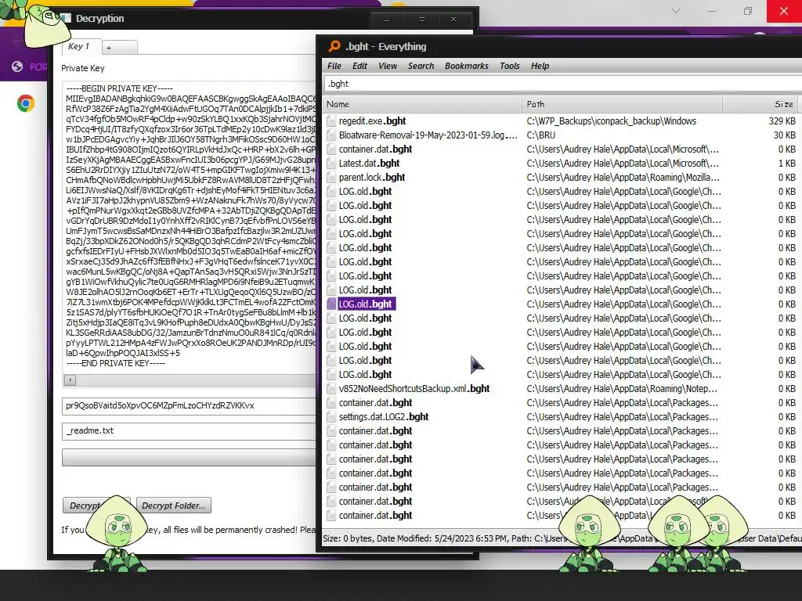The image size is (802, 601).
Task: Select Latest.dat.bght file name
Action: [370, 164]
